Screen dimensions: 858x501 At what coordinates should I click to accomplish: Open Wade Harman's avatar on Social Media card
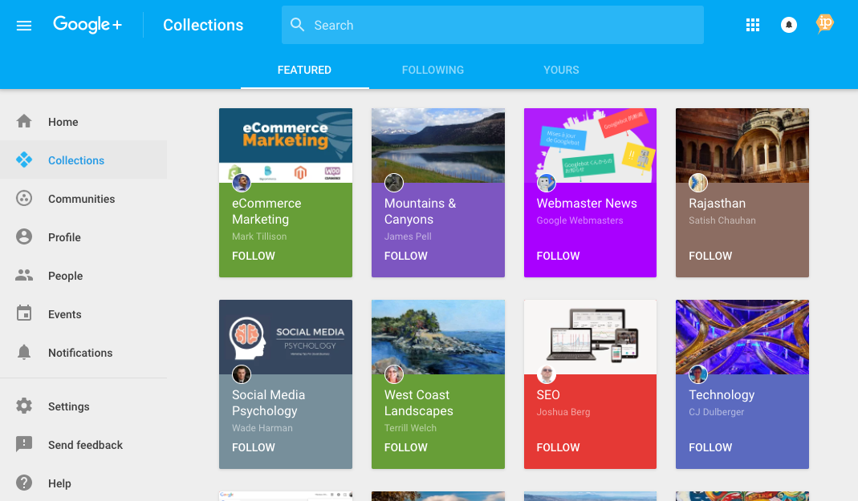(242, 374)
